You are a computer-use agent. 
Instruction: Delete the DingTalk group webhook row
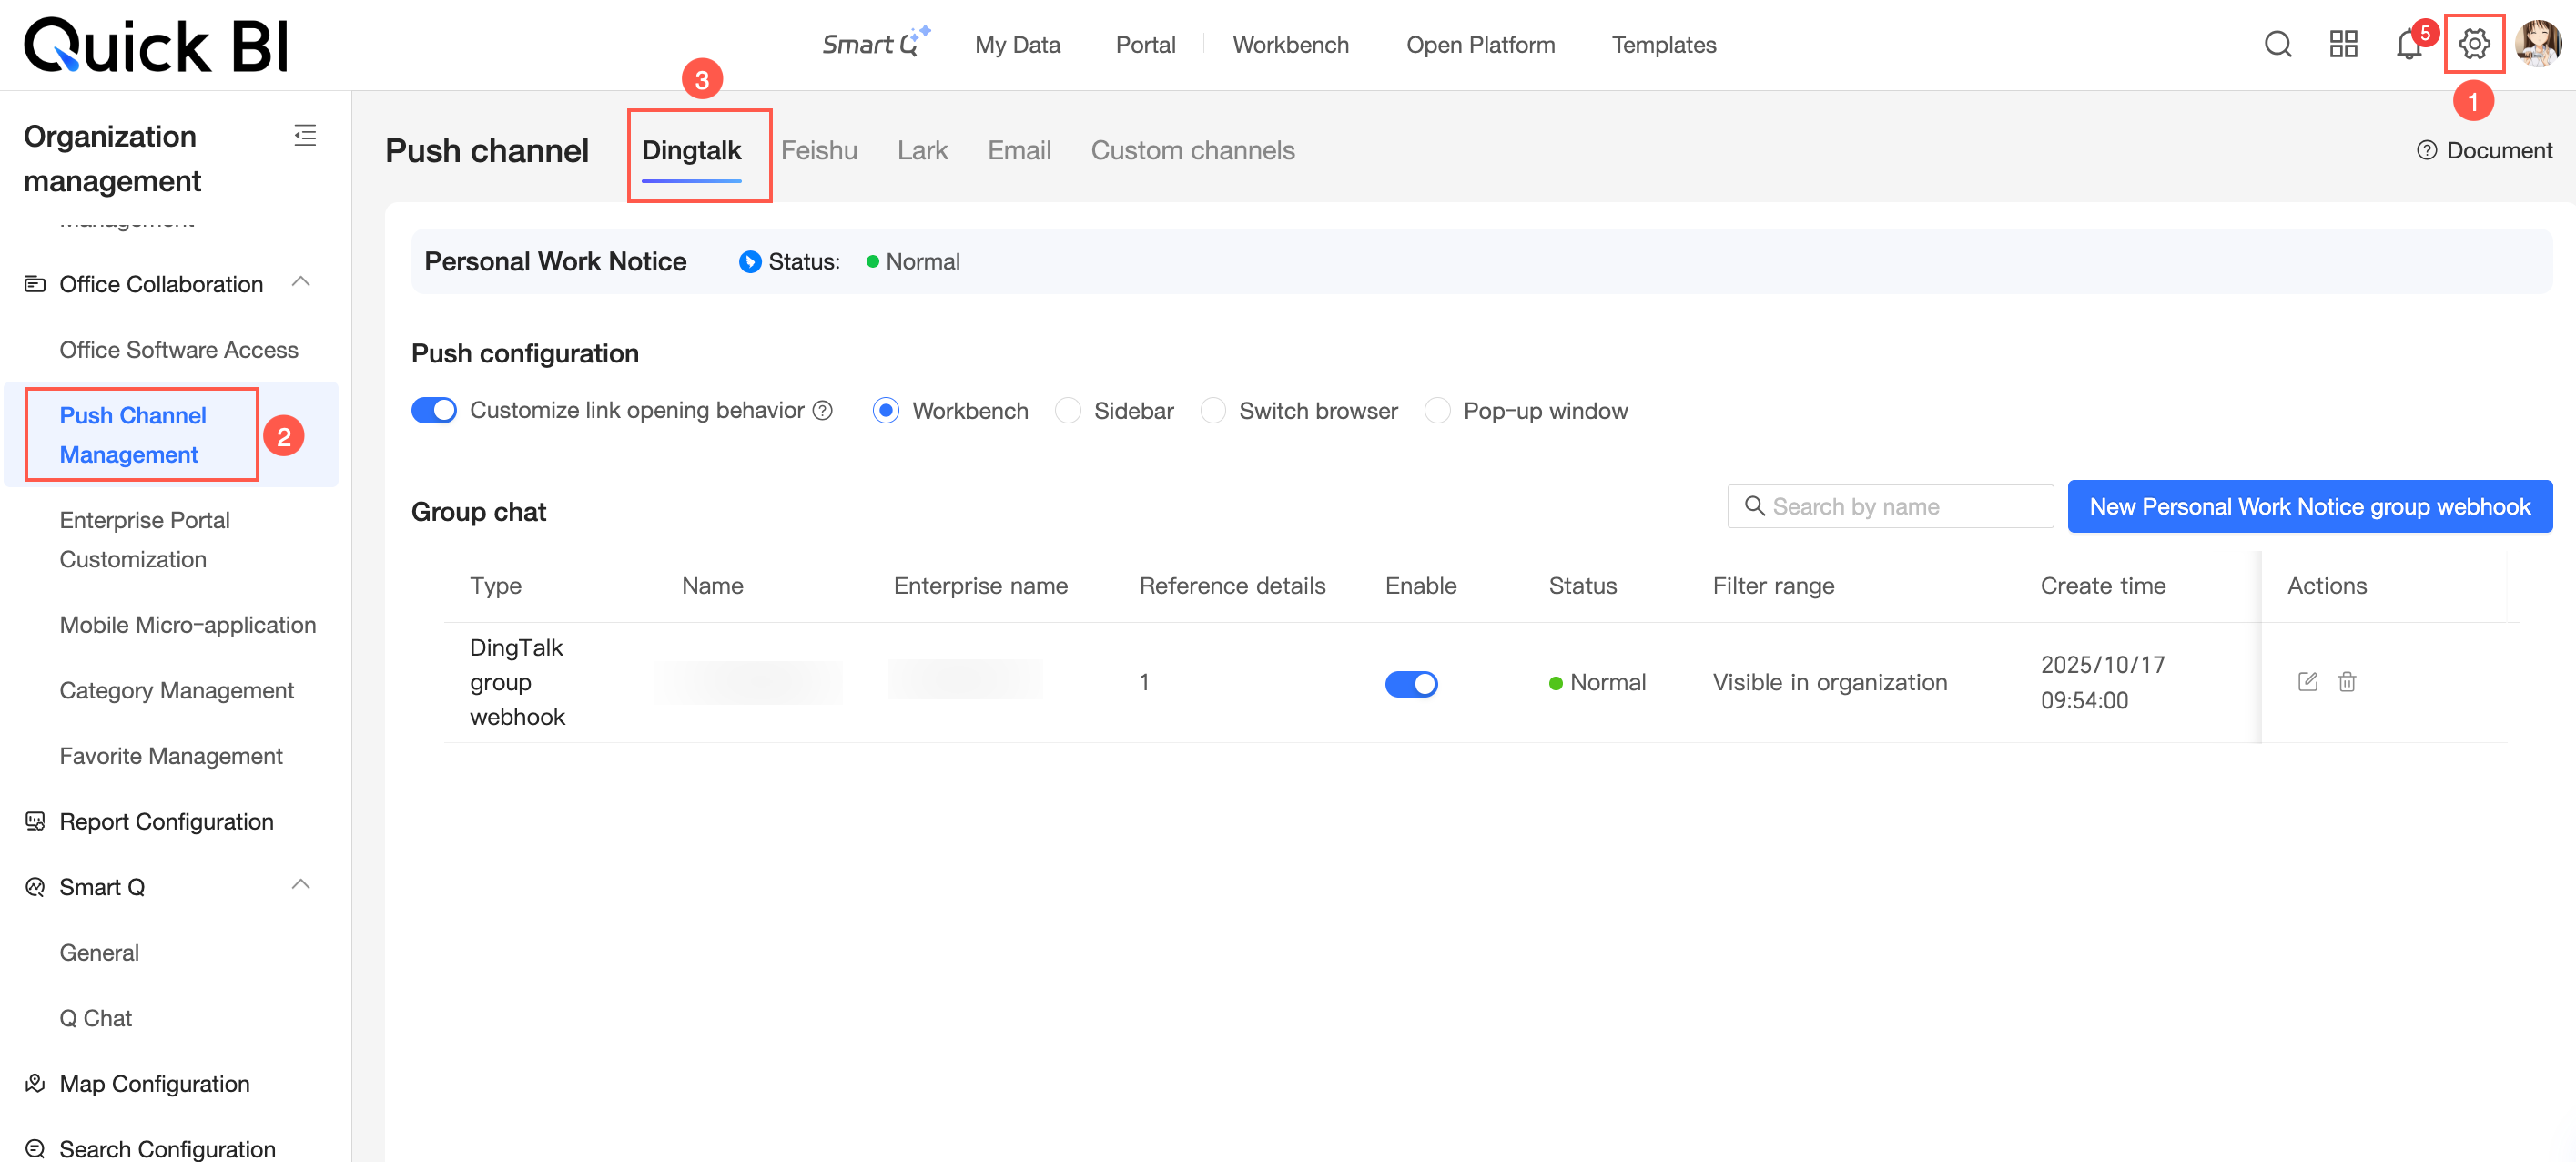pos(2347,683)
